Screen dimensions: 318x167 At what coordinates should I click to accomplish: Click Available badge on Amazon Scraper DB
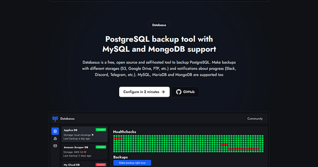[x=101, y=147]
